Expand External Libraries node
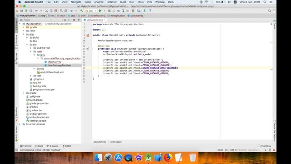The image size is (291, 164). tap(20, 124)
